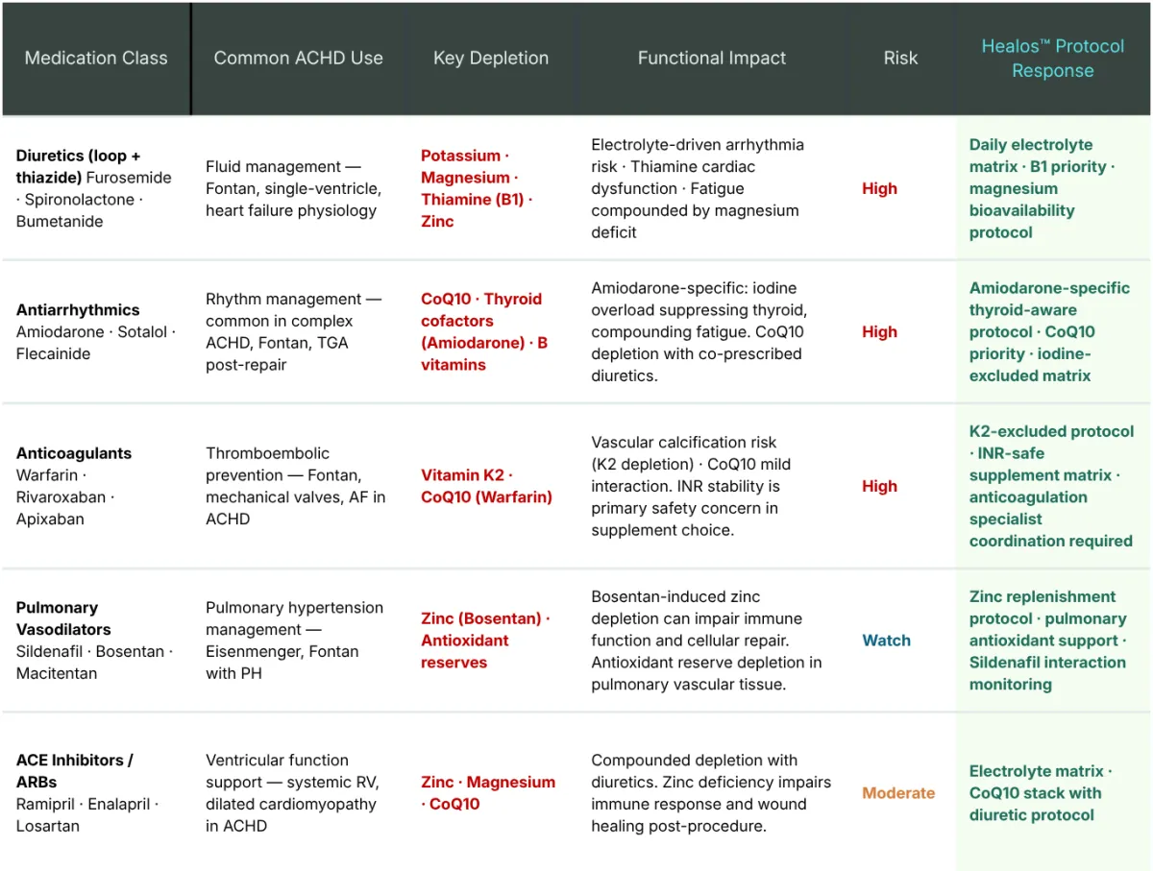Click the Key Depletion column header
Screen dimensions: 1153x871
(491, 58)
